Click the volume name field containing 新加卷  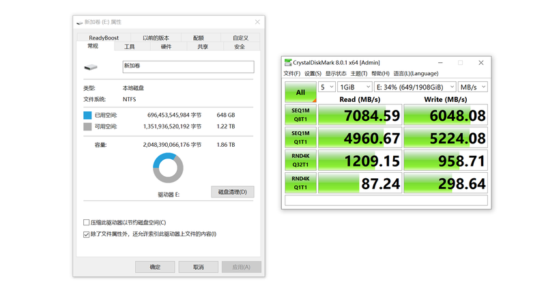coord(188,67)
